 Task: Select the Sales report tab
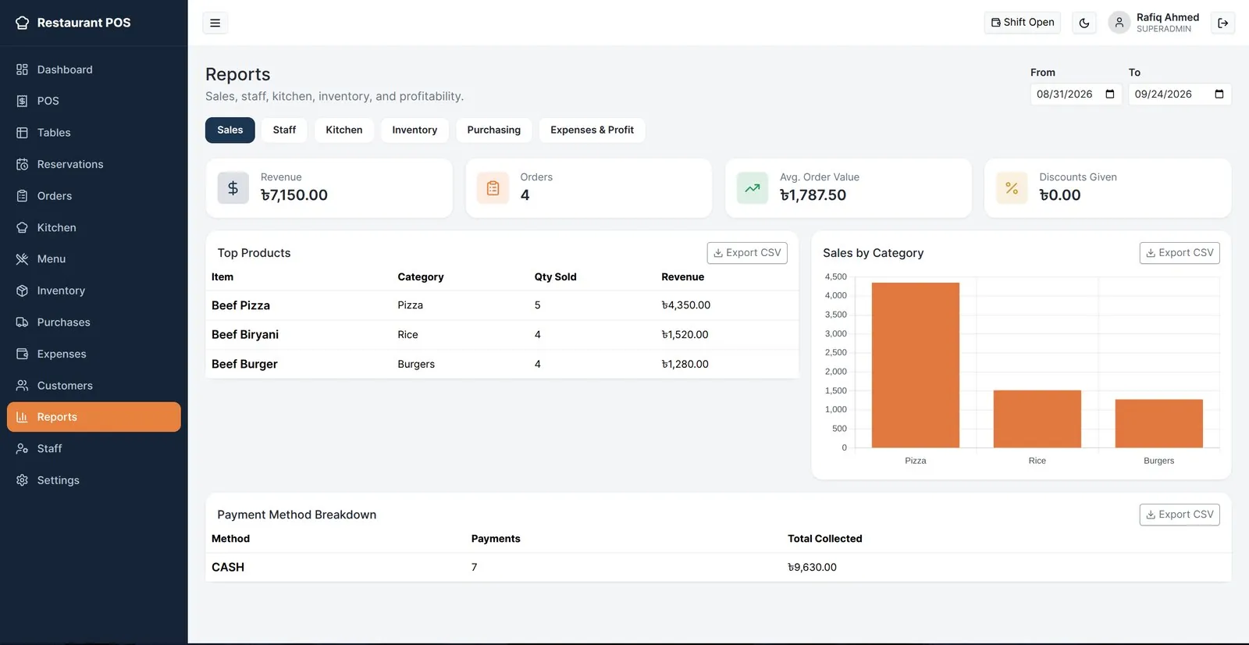tap(230, 130)
